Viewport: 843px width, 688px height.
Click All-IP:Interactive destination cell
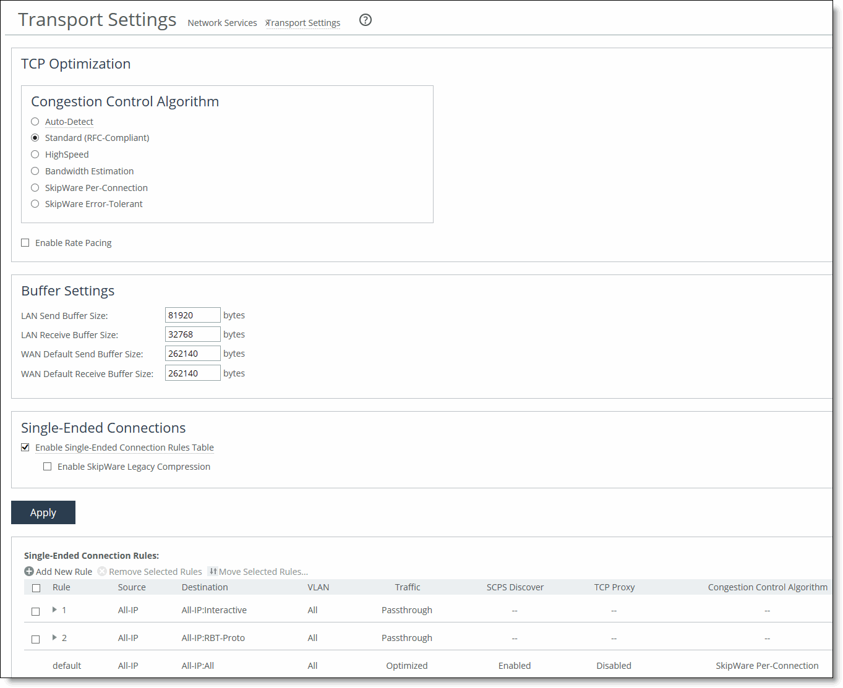214,610
